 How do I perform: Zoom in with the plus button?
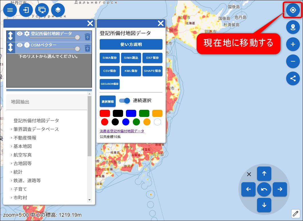pos(293,44)
